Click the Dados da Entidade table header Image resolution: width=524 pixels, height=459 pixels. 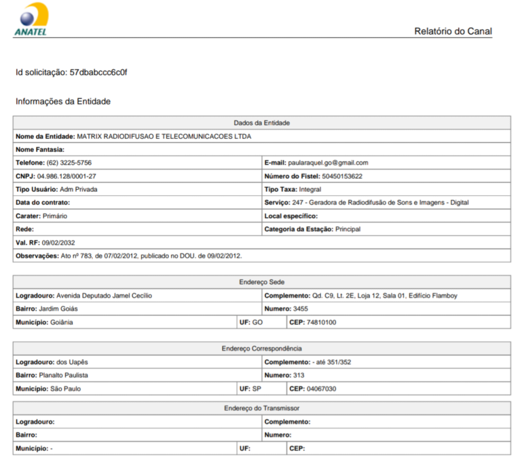[262, 123]
